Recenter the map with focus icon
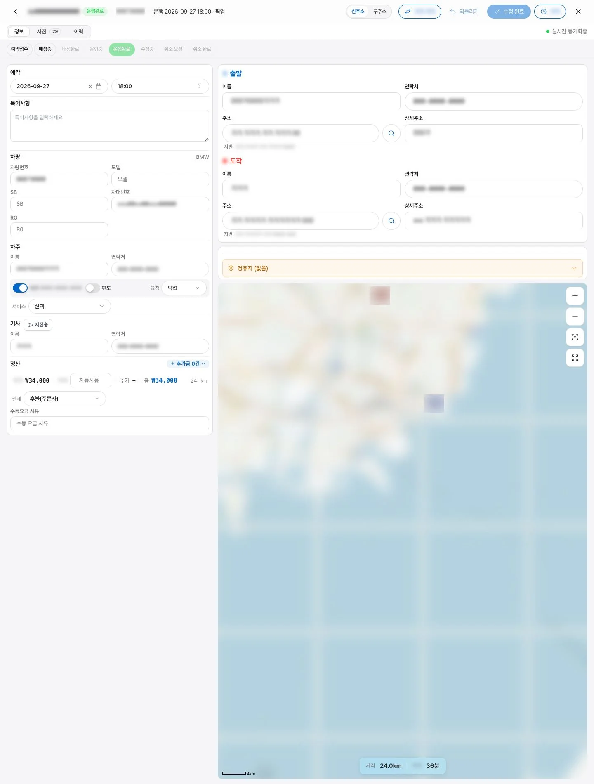Viewport: 594px width, 784px height. (575, 337)
